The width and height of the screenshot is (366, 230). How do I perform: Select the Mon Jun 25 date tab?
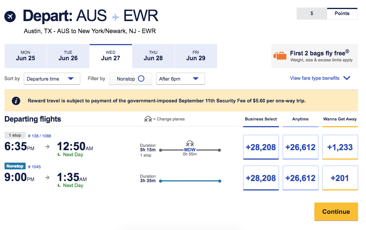coord(26,56)
